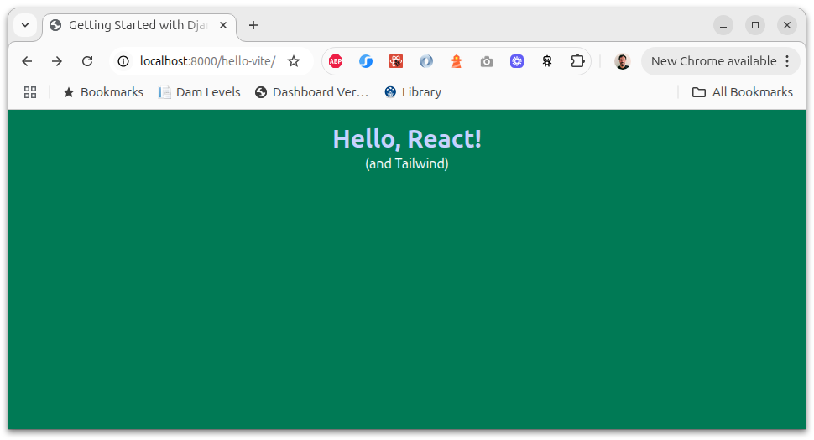Image resolution: width=814 pixels, height=440 pixels.
Task: Go back to the previous page
Action: (27, 61)
